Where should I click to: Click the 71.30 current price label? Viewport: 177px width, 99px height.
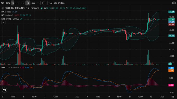[x=172, y=19]
